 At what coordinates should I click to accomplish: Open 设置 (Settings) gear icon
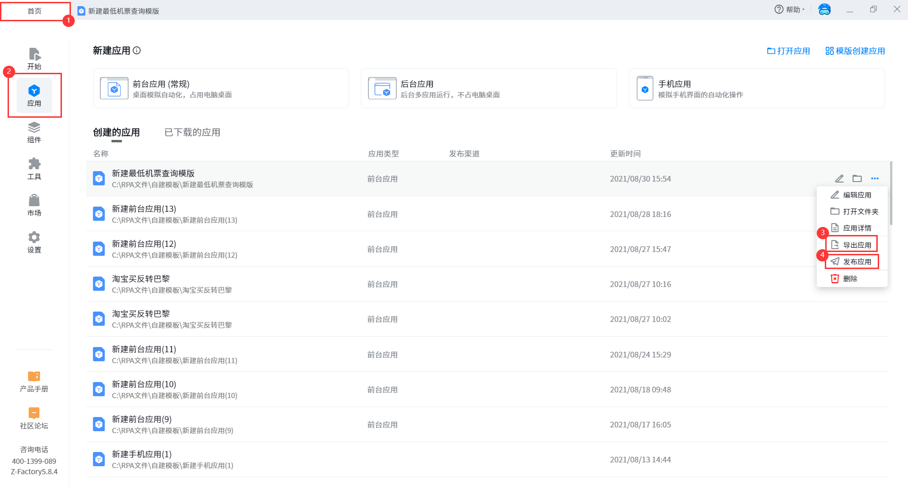[x=34, y=242]
